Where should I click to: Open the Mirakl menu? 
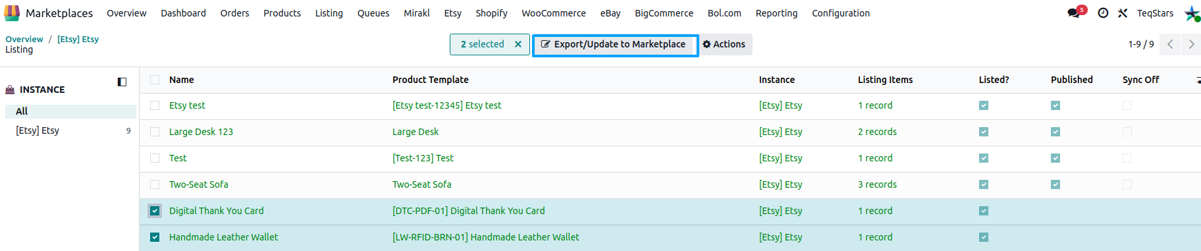417,13
